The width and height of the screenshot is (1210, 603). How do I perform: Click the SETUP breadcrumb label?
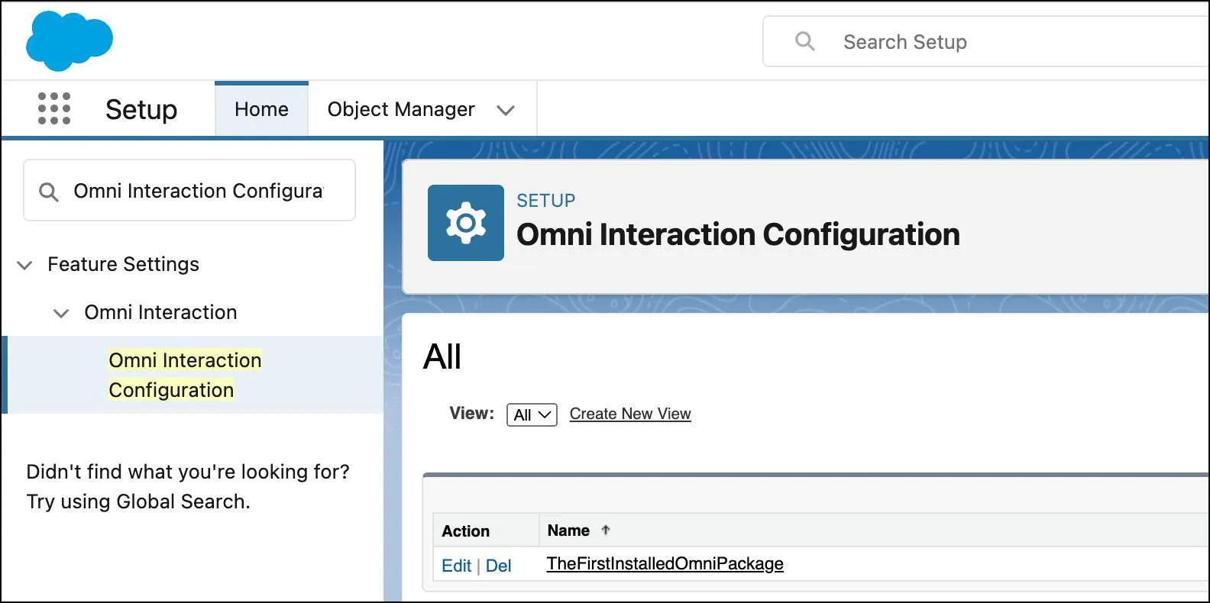(x=546, y=201)
